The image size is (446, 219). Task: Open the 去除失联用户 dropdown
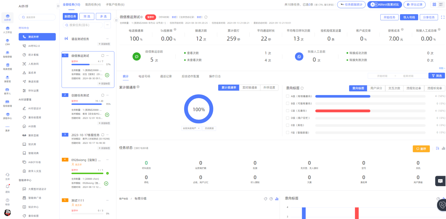(x=191, y=128)
